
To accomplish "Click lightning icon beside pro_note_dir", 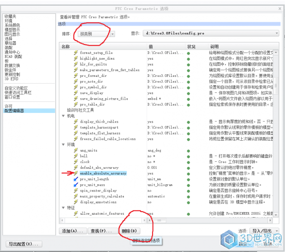I will [76, 81].
